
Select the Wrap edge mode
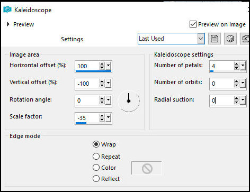pyautogui.click(x=96, y=144)
